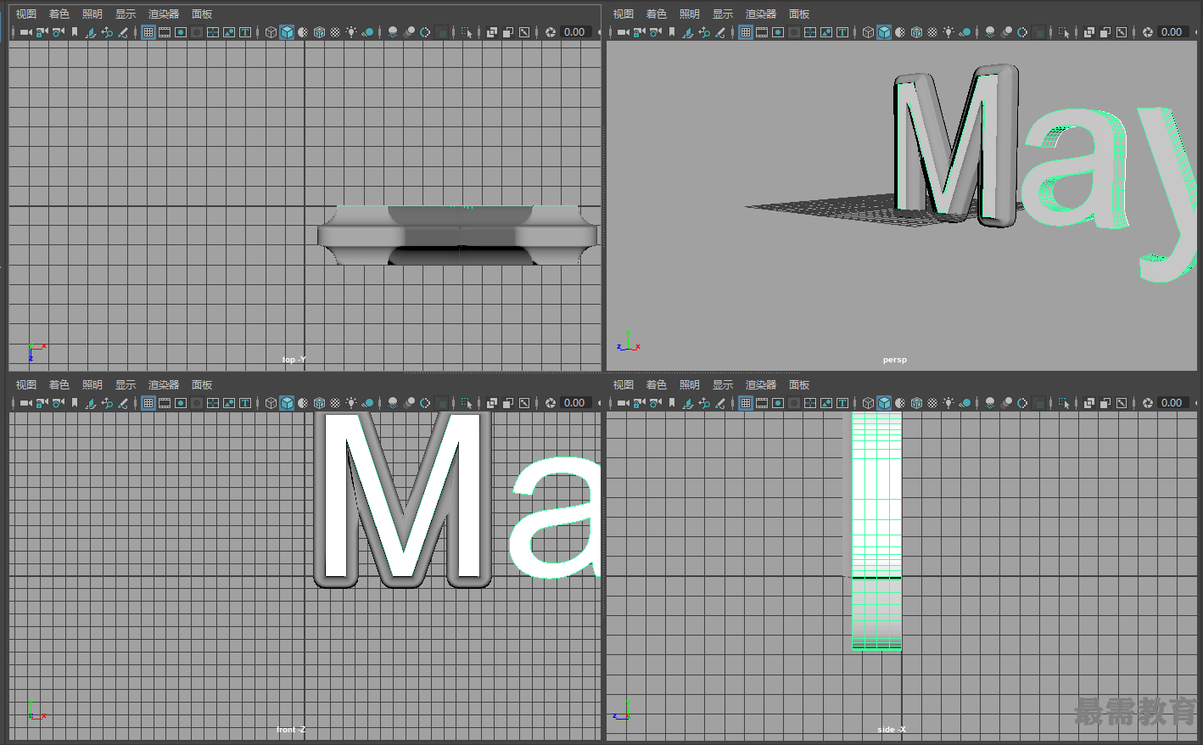This screenshot has width=1203, height=745.
Task: Open 着色 menu in front panel
Action: pyautogui.click(x=59, y=385)
